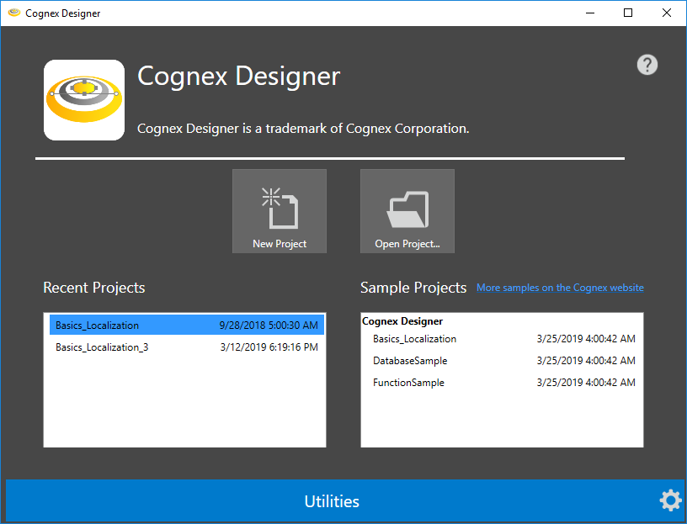Click the Open Project folder icon

tap(407, 211)
